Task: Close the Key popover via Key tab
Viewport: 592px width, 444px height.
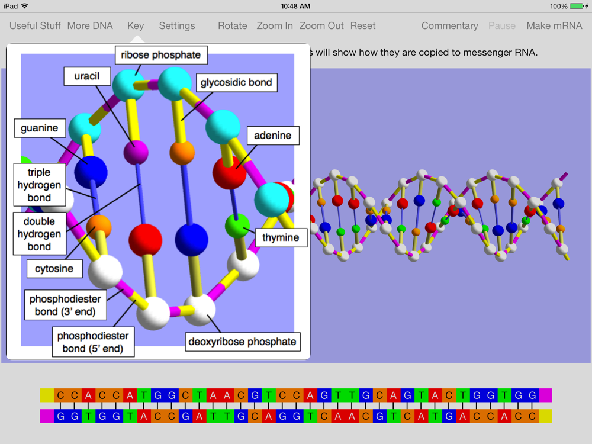Action: click(136, 25)
